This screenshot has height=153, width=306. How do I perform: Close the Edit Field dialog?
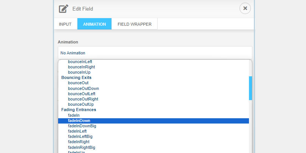click(x=245, y=8)
